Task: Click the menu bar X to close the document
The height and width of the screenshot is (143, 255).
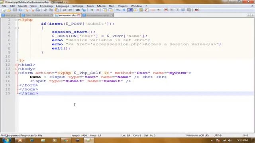Action: coord(252,6)
